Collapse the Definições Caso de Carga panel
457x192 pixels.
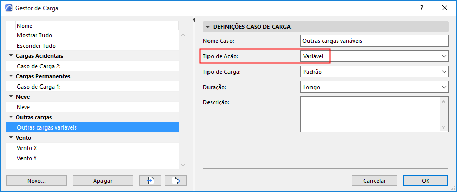point(208,27)
